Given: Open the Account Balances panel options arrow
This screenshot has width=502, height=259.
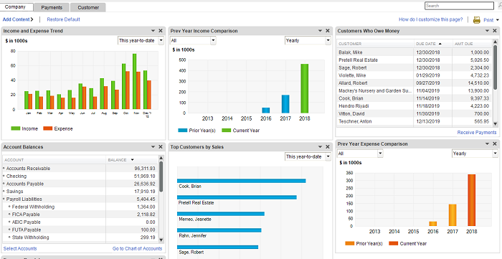Looking at the screenshot, I should pos(153,146).
